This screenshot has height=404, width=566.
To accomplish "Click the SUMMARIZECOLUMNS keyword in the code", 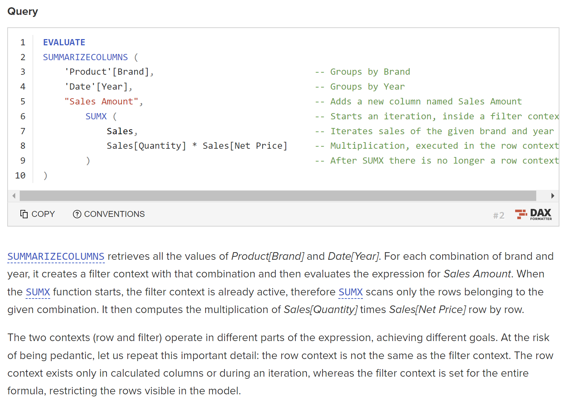I will click(x=85, y=57).
